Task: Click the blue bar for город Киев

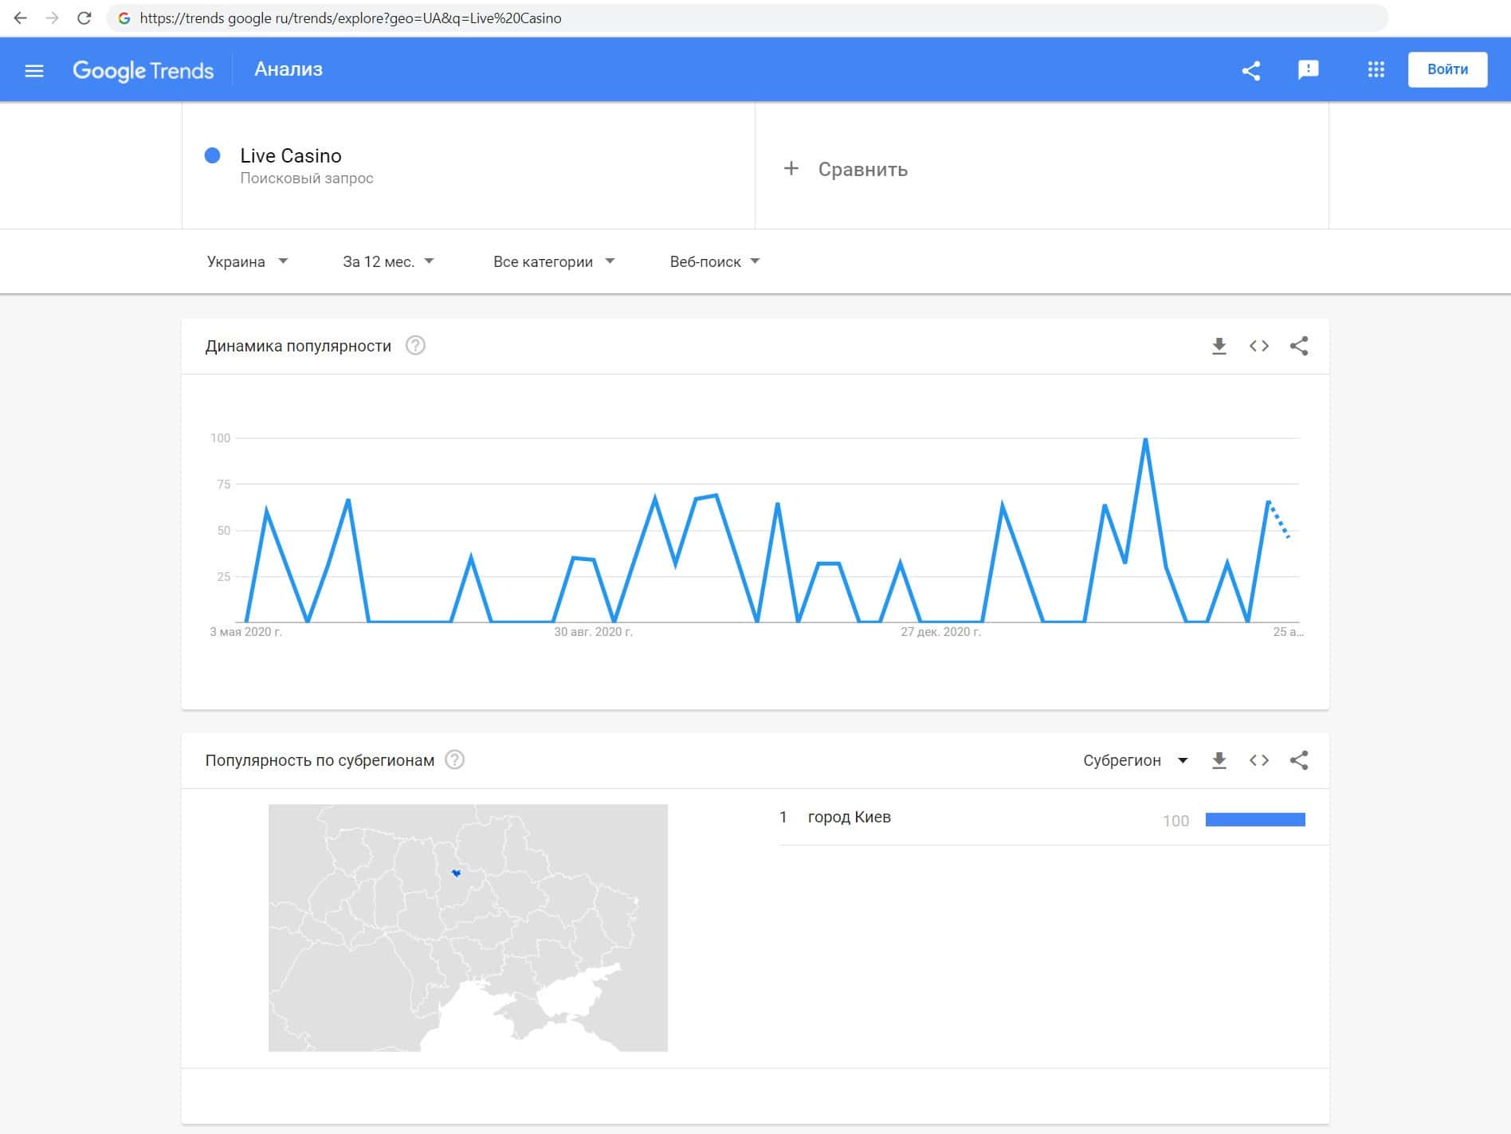Action: coord(1255,819)
